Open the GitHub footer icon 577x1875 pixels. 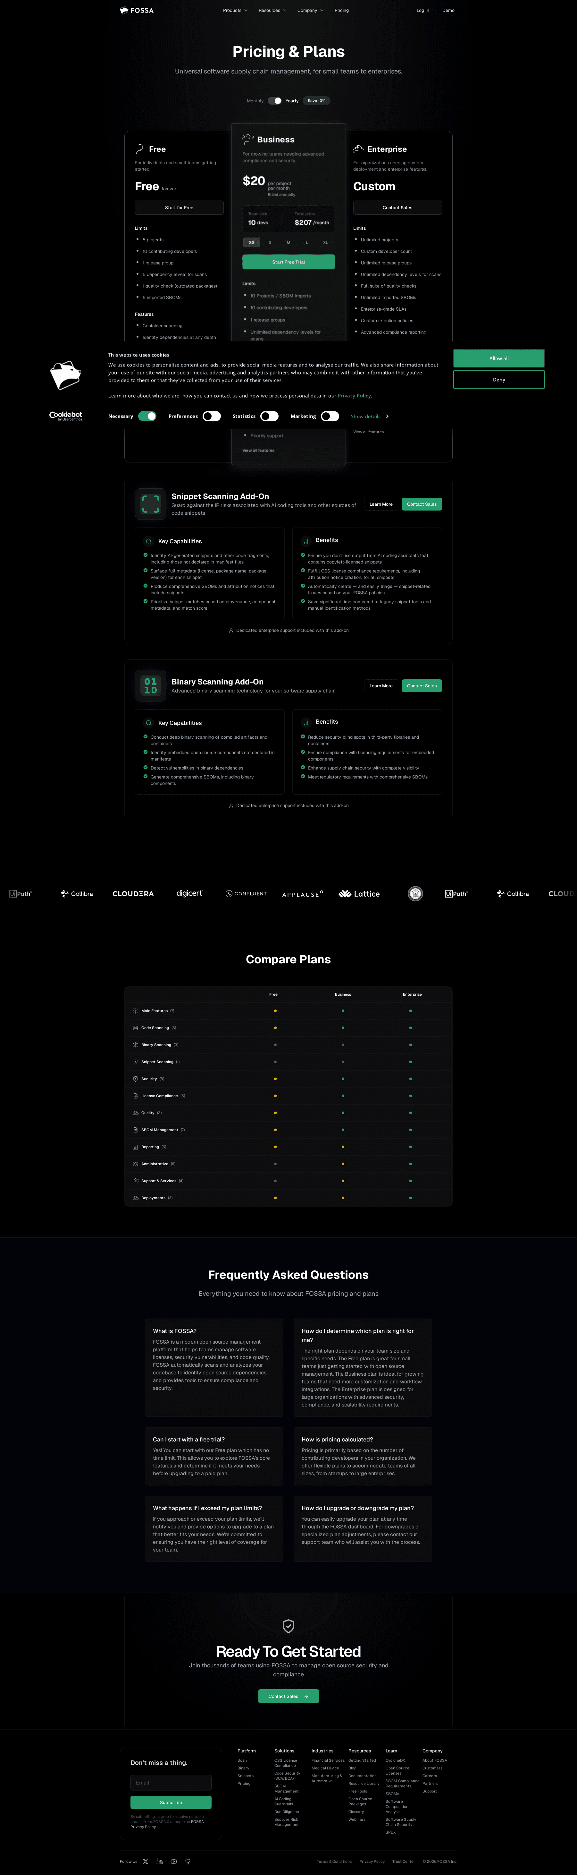(188, 1861)
